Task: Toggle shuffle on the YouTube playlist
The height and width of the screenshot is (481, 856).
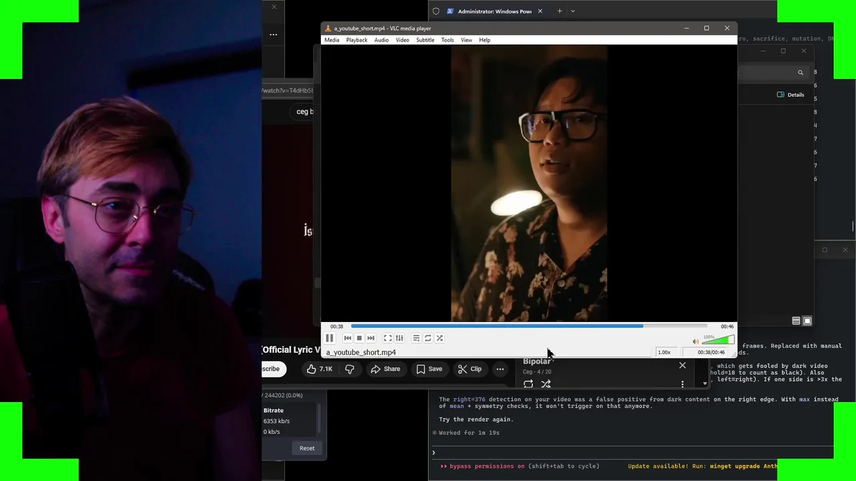Action: tap(546, 383)
